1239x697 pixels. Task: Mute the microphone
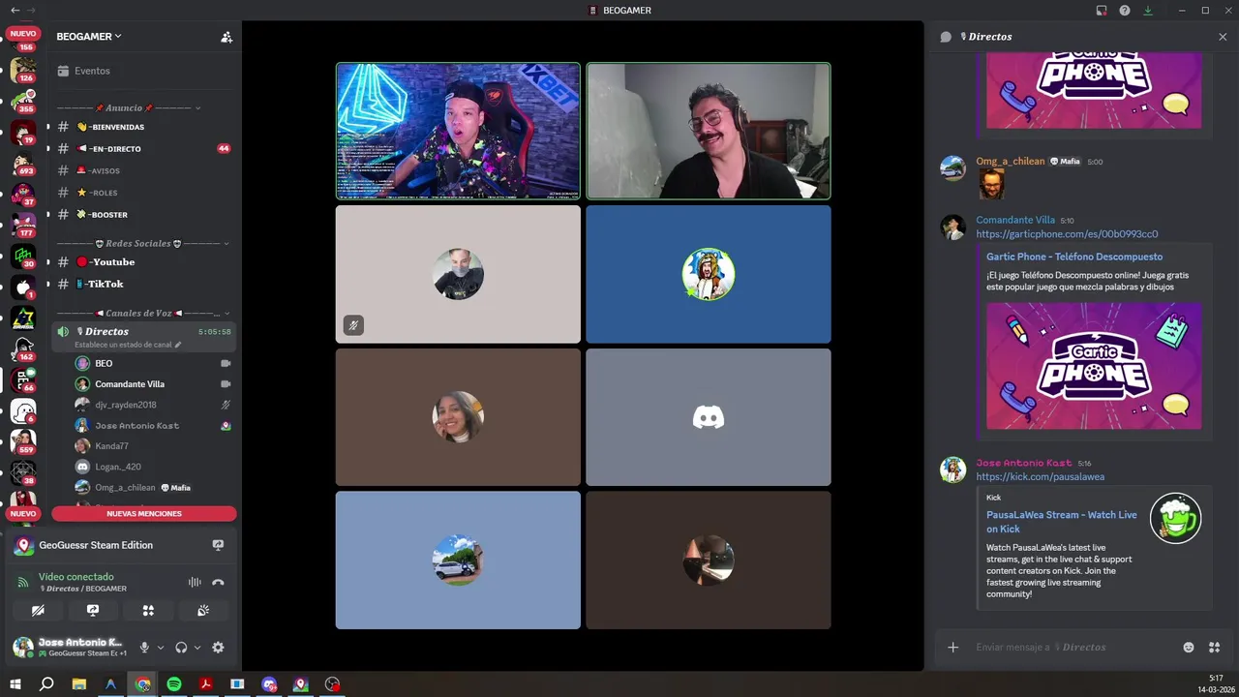[x=144, y=648]
